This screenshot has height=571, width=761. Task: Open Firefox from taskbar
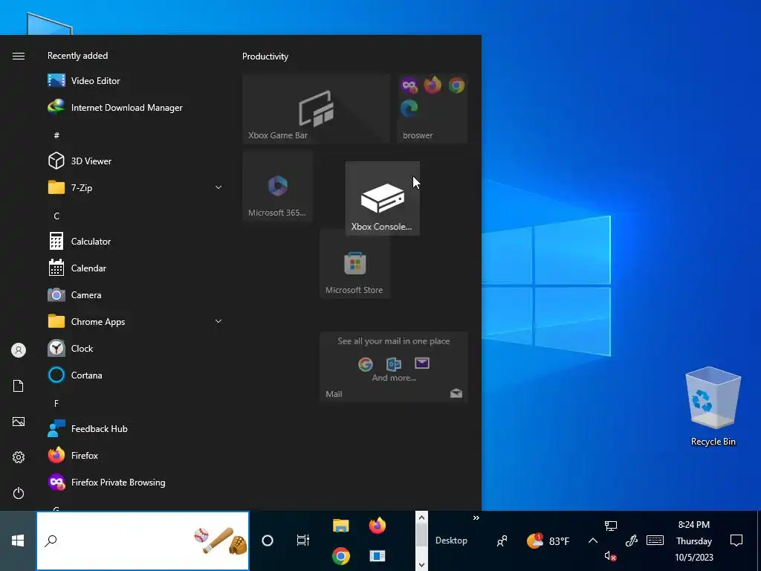coord(377,526)
